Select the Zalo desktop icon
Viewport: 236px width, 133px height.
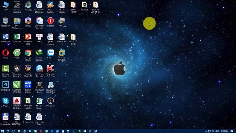[x=51, y=54]
